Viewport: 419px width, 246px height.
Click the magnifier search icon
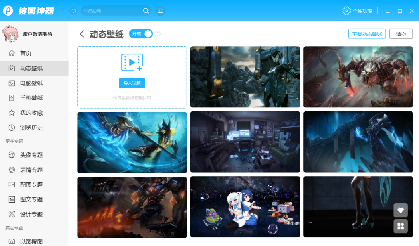point(145,11)
